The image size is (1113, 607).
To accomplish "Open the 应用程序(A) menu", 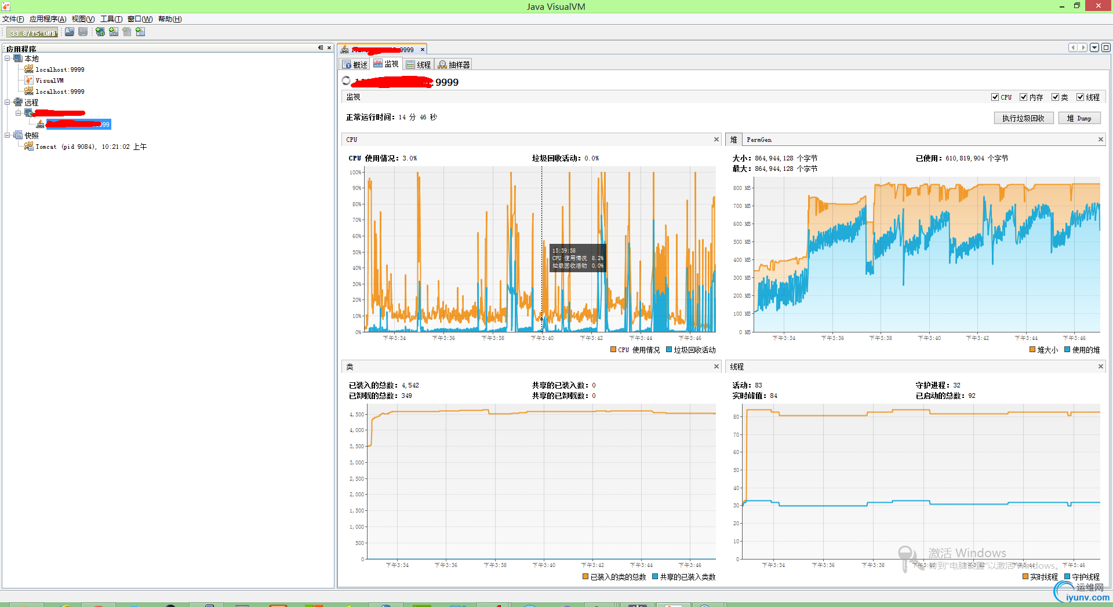I will pos(48,19).
